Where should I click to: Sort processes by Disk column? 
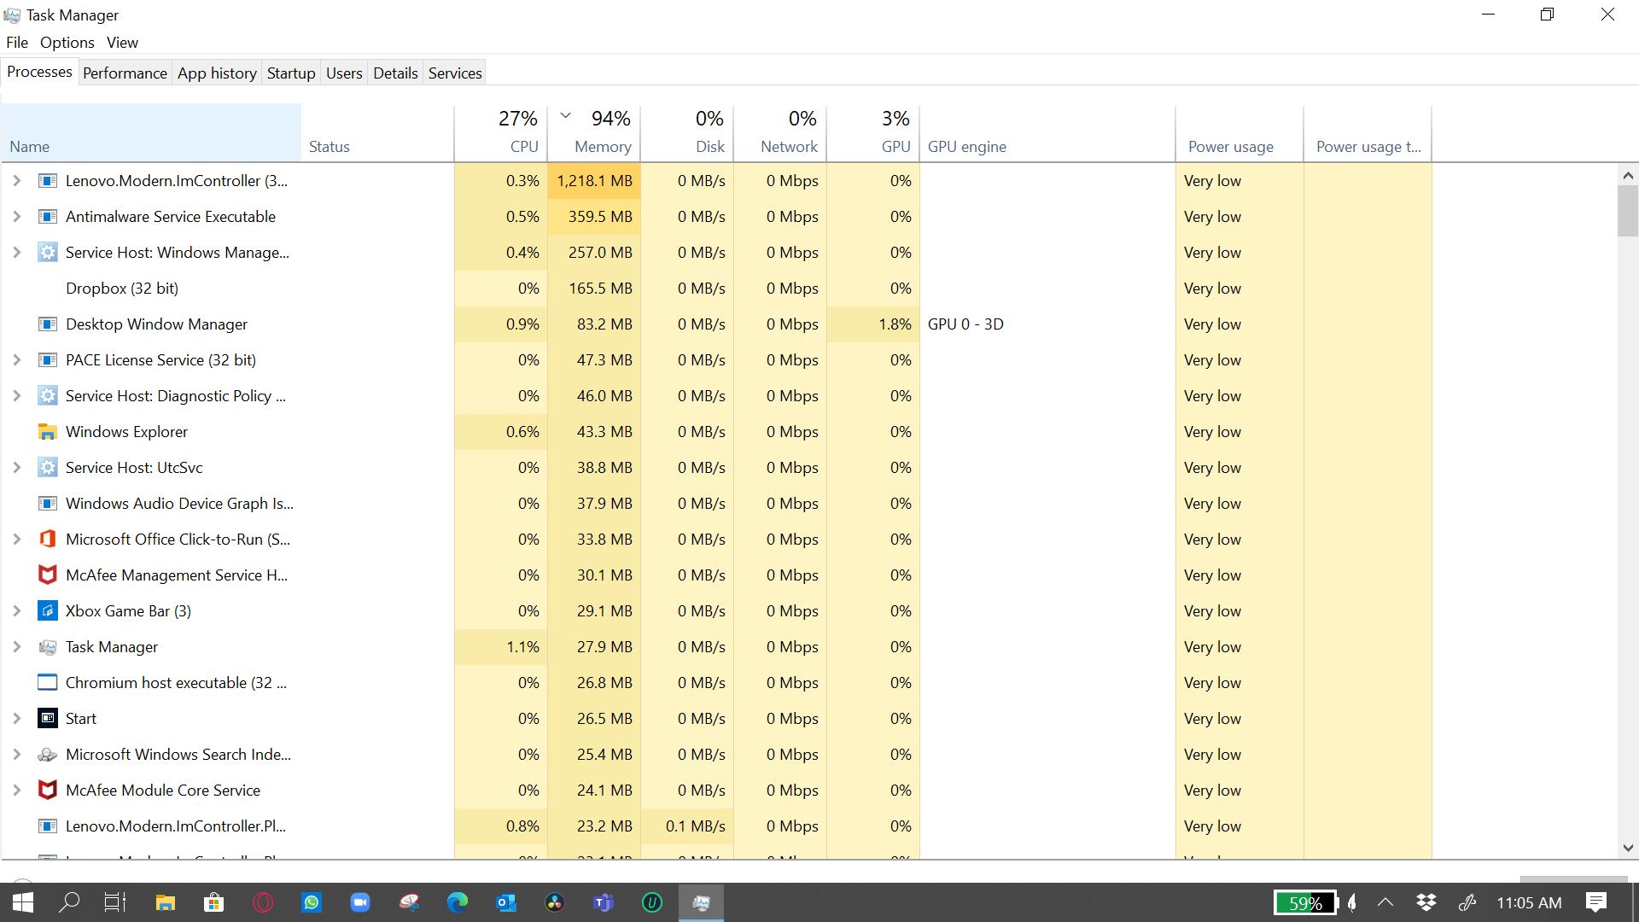[x=687, y=133]
